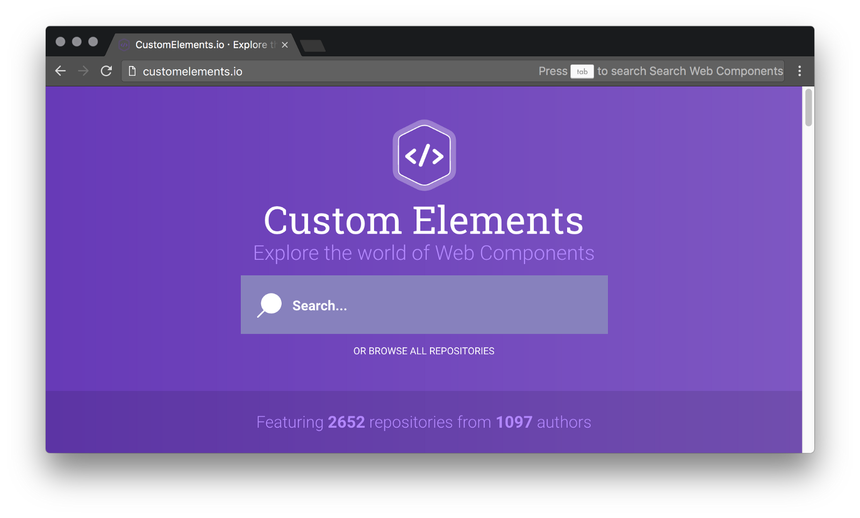
Task: Click the favicon on the CustomElements.io tab
Action: (124, 45)
